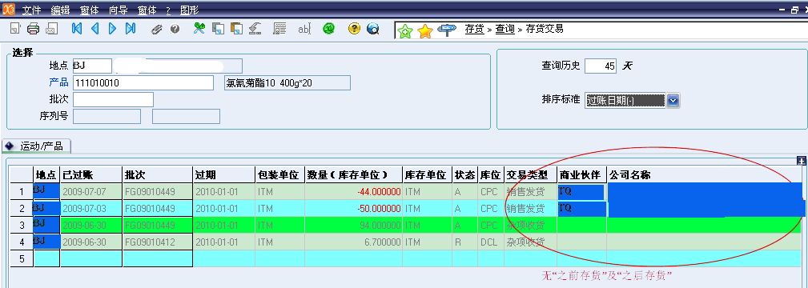Click the 存货 breadcrumb link
The height and width of the screenshot is (288, 808).
click(475, 30)
